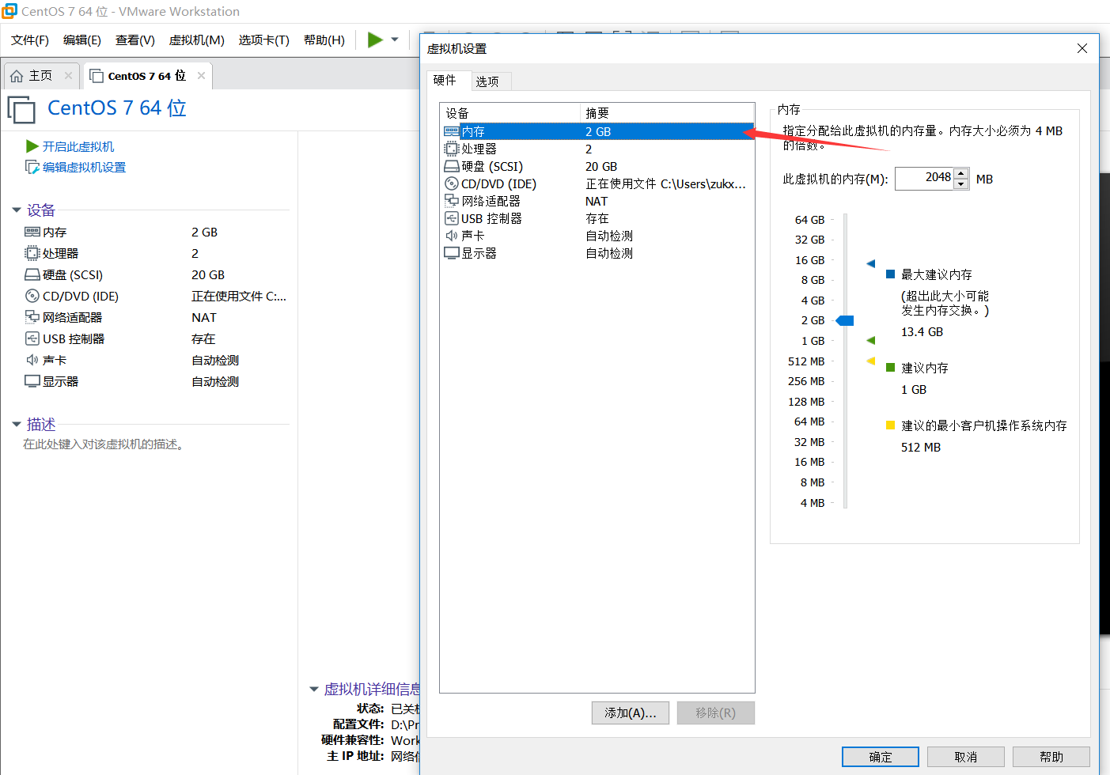This screenshot has width=1110, height=775.
Task: Click the green recommended memory marker
Action: pyautogui.click(x=870, y=340)
